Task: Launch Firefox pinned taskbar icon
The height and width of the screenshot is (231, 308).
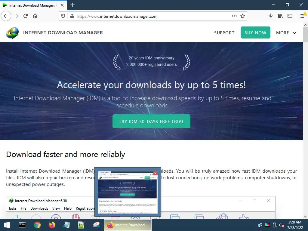Action: pos(52,225)
